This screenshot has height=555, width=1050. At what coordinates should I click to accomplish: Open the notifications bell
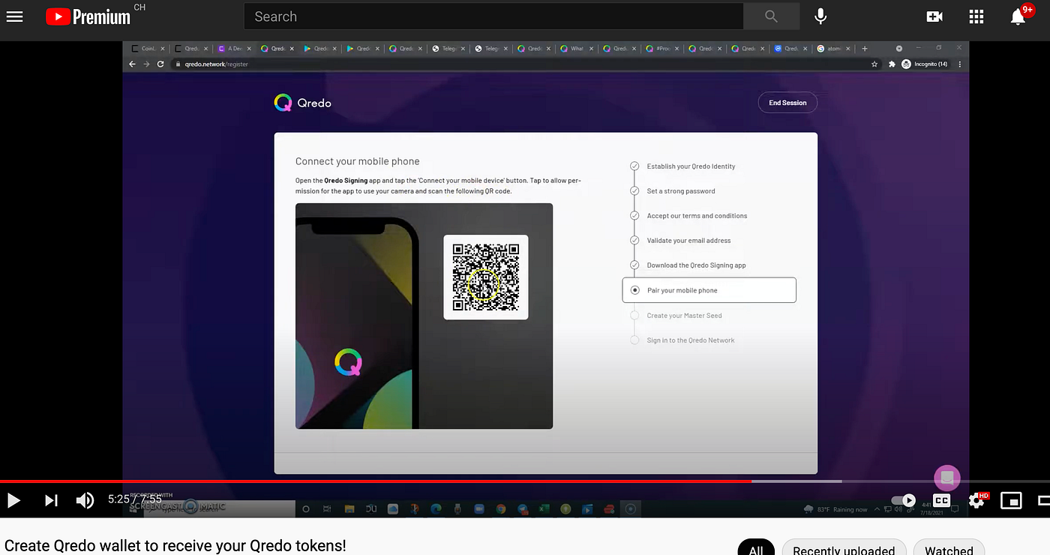[x=1018, y=16]
